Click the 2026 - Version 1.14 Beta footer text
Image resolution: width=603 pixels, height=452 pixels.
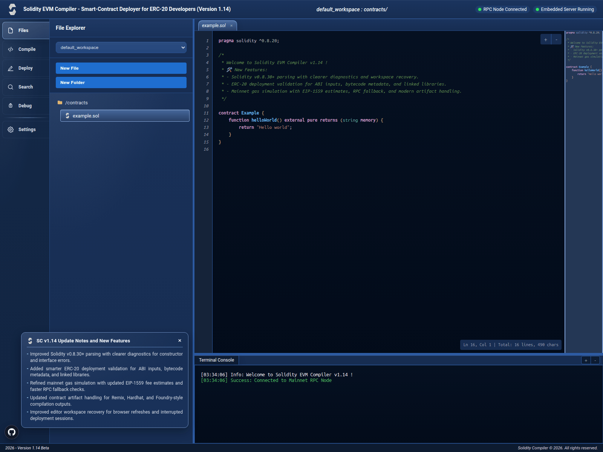click(x=27, y=448)
